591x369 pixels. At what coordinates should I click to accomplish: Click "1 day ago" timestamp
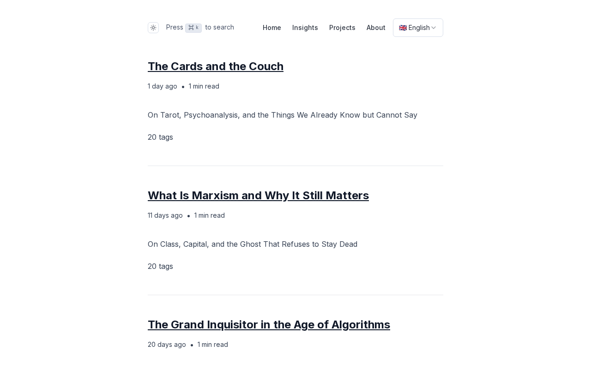click(163, 86)
